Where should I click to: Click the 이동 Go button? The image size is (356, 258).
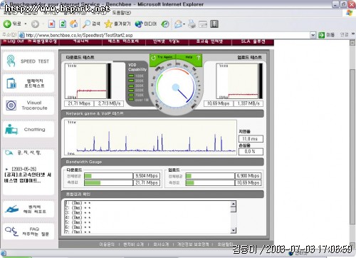click(x=327, y=35)
